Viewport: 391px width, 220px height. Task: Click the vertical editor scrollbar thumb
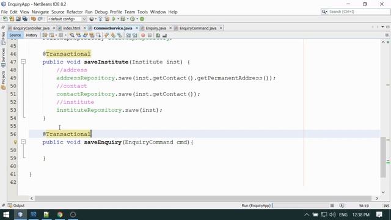383,157
